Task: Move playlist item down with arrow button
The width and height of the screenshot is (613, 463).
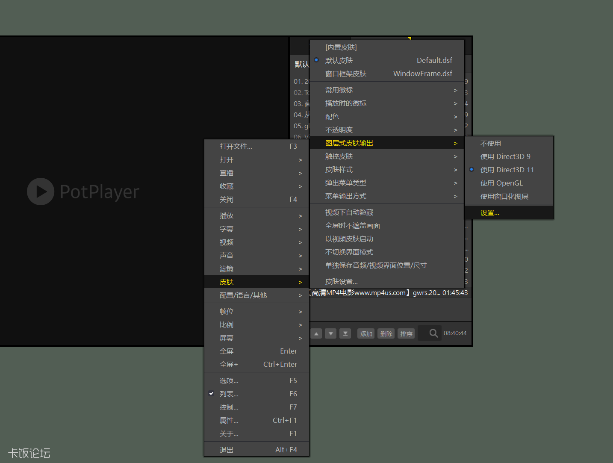Action: click(330, 333)
